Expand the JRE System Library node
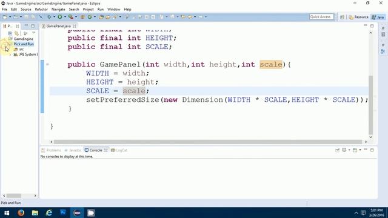 (10, 54)
